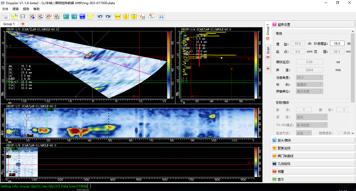Click the 范围 field showing 26.1

pyautogui.click(x=337, y=51)
